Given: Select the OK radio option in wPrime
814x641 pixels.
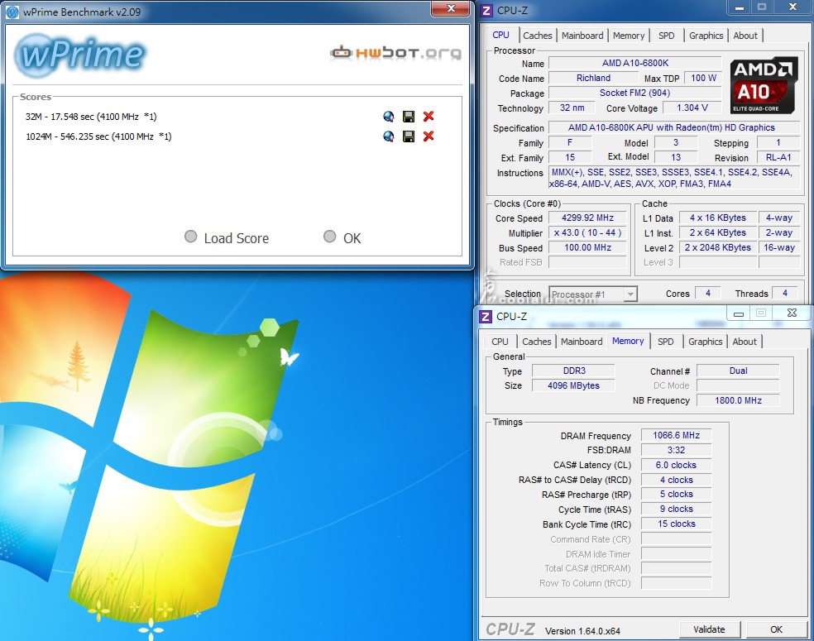Looking at the screenshot, I should point(329,237).
